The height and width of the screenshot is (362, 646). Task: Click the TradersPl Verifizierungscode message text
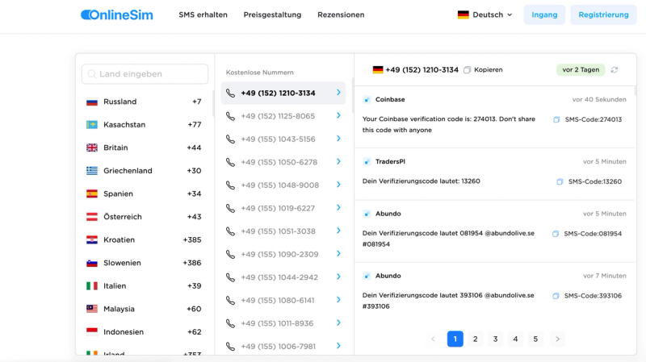click(421, 181)
